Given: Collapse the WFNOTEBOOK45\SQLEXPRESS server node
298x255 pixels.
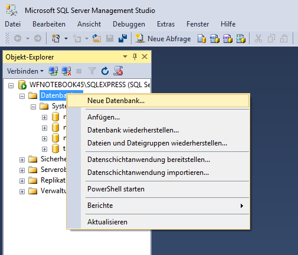Looking at the screenshot, I should pyautogui.click(x=11, y=85).
